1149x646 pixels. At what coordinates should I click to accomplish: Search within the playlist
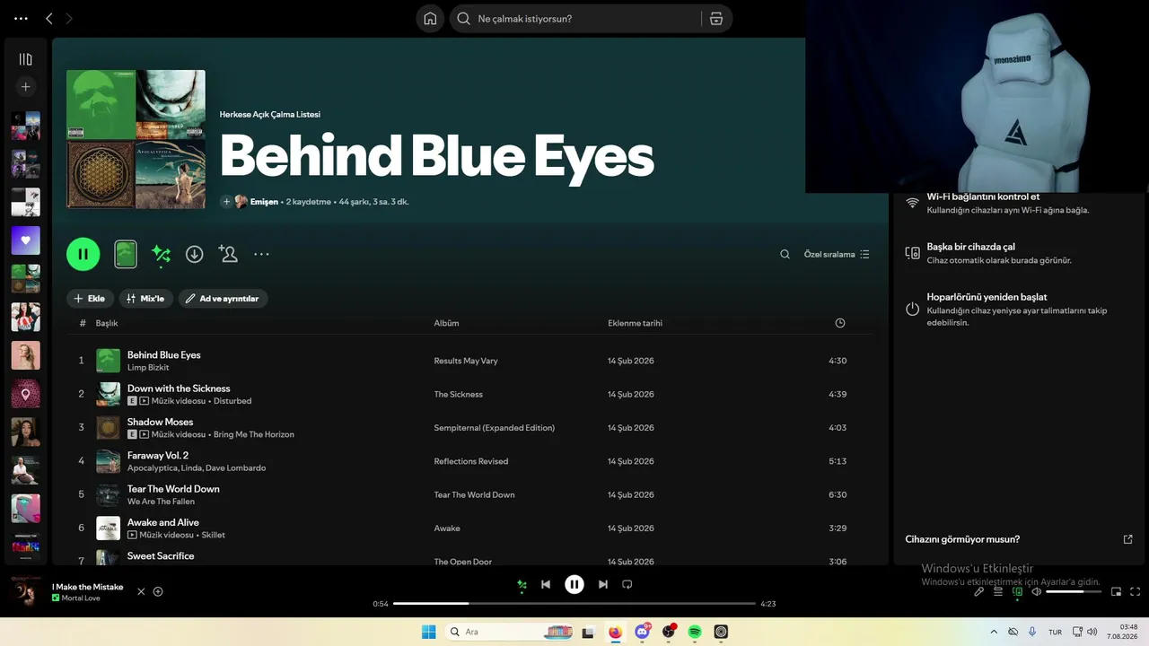point(785,255)
